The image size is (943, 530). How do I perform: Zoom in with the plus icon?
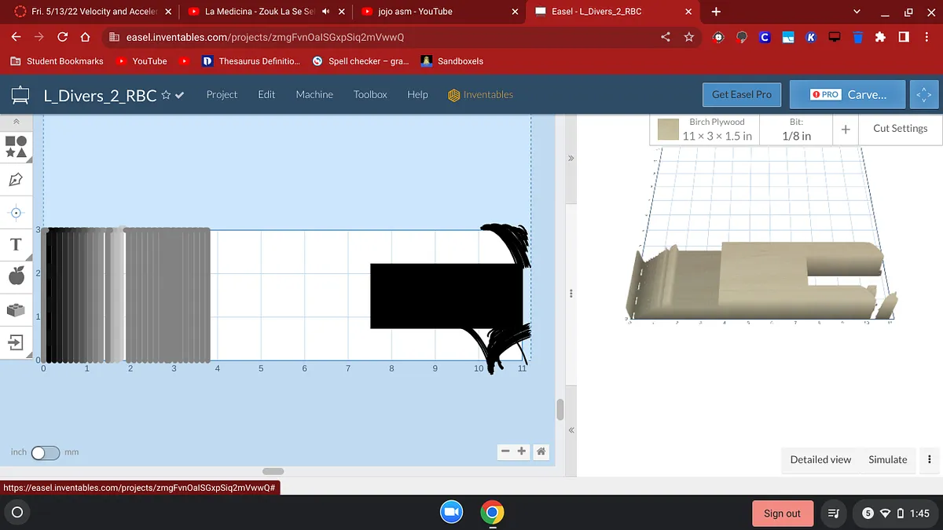point(522,451)
